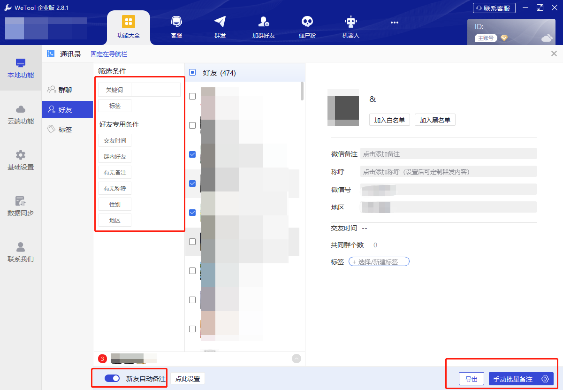Open the 有无称呼 filter

115,188
